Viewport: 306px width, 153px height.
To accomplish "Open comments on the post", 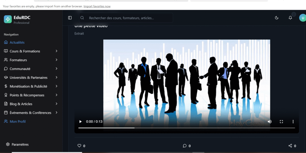I will pyautogui.click(x=185, y=146).
